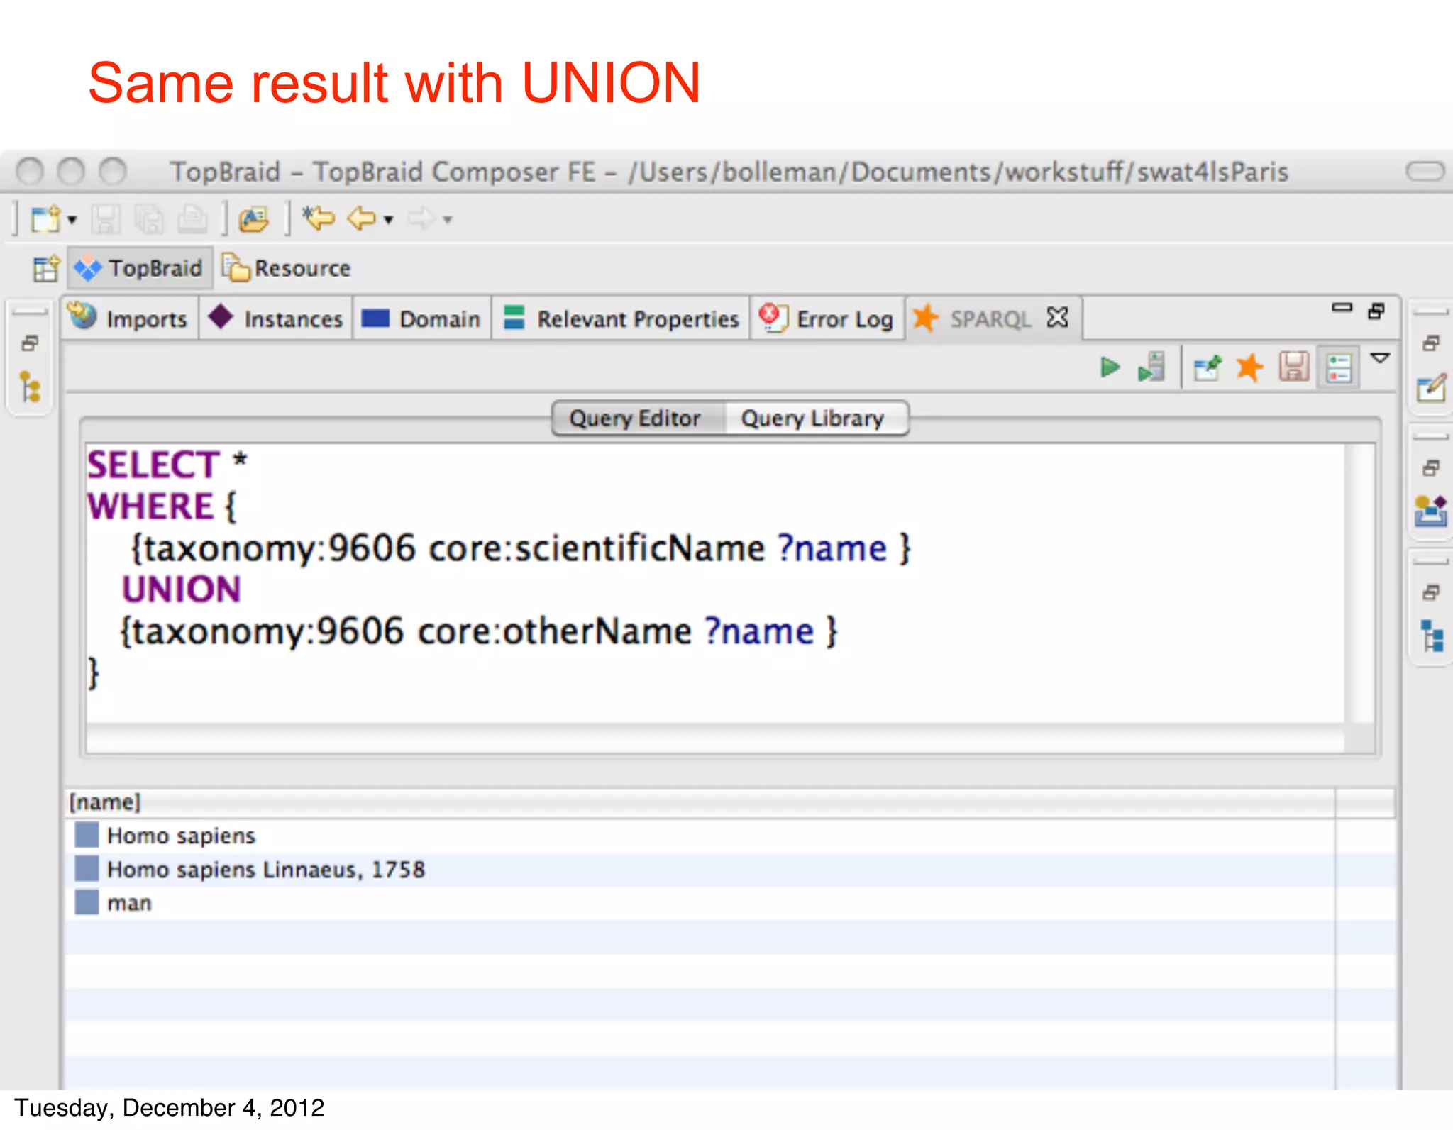Screen dimensions: 1453x1130
Task: Switch to the Resource perspective
Action: pyautogui.click(x=287, y=268)
